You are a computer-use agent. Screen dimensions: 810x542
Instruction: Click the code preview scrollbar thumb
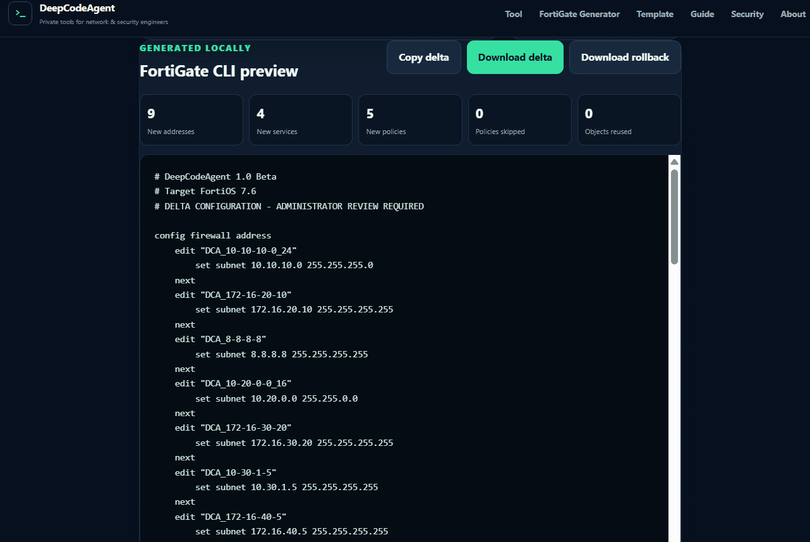(x=674, y=216)
